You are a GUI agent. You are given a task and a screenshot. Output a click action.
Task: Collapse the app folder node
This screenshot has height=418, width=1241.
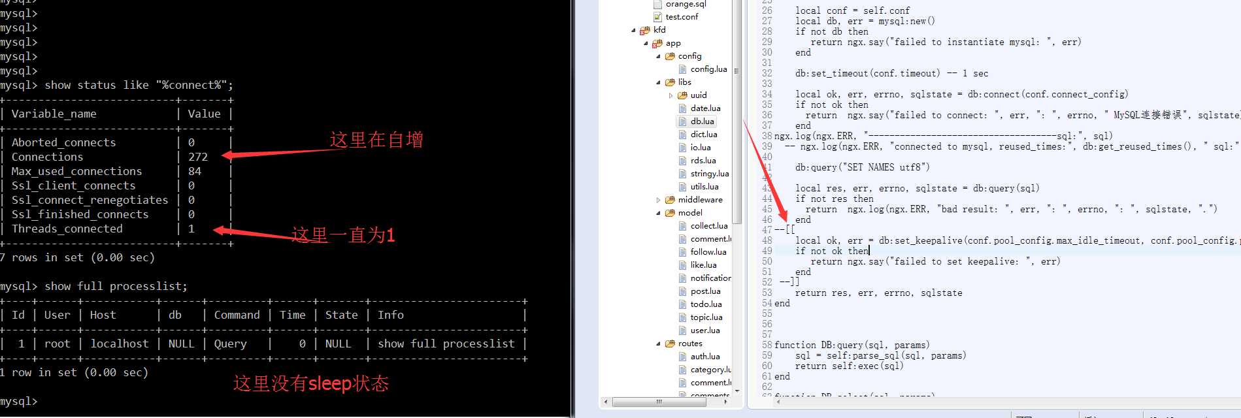646,43
